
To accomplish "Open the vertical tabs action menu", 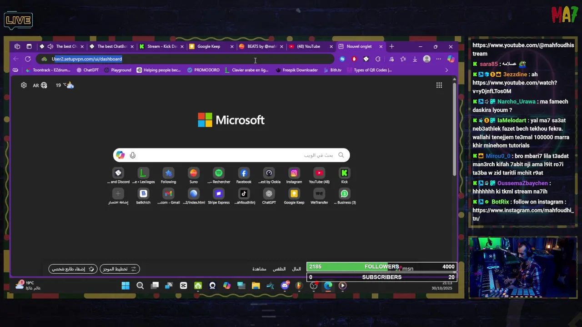I will [29, 46].
